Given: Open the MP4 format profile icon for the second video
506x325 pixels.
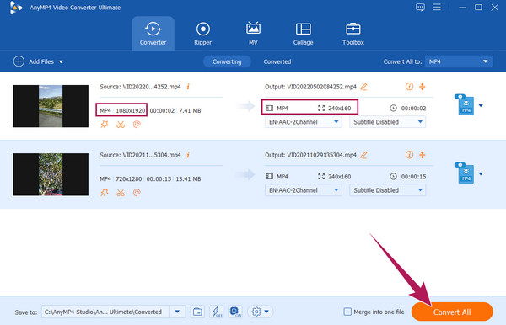Looking at the screenshot, I should pyautogui.click(x=465, y=173).
